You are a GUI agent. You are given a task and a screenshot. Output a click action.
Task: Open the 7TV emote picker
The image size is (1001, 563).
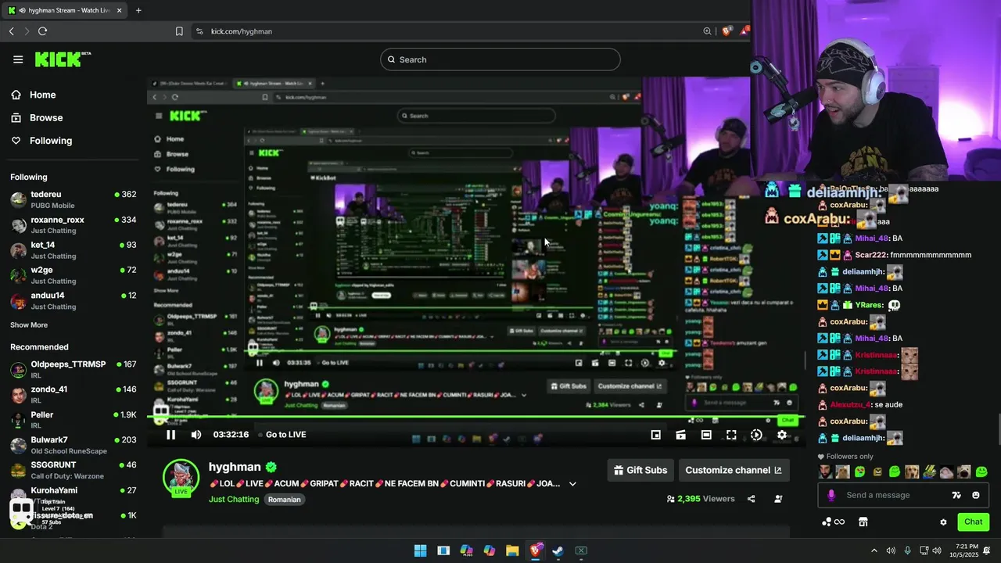click(956, 495)
